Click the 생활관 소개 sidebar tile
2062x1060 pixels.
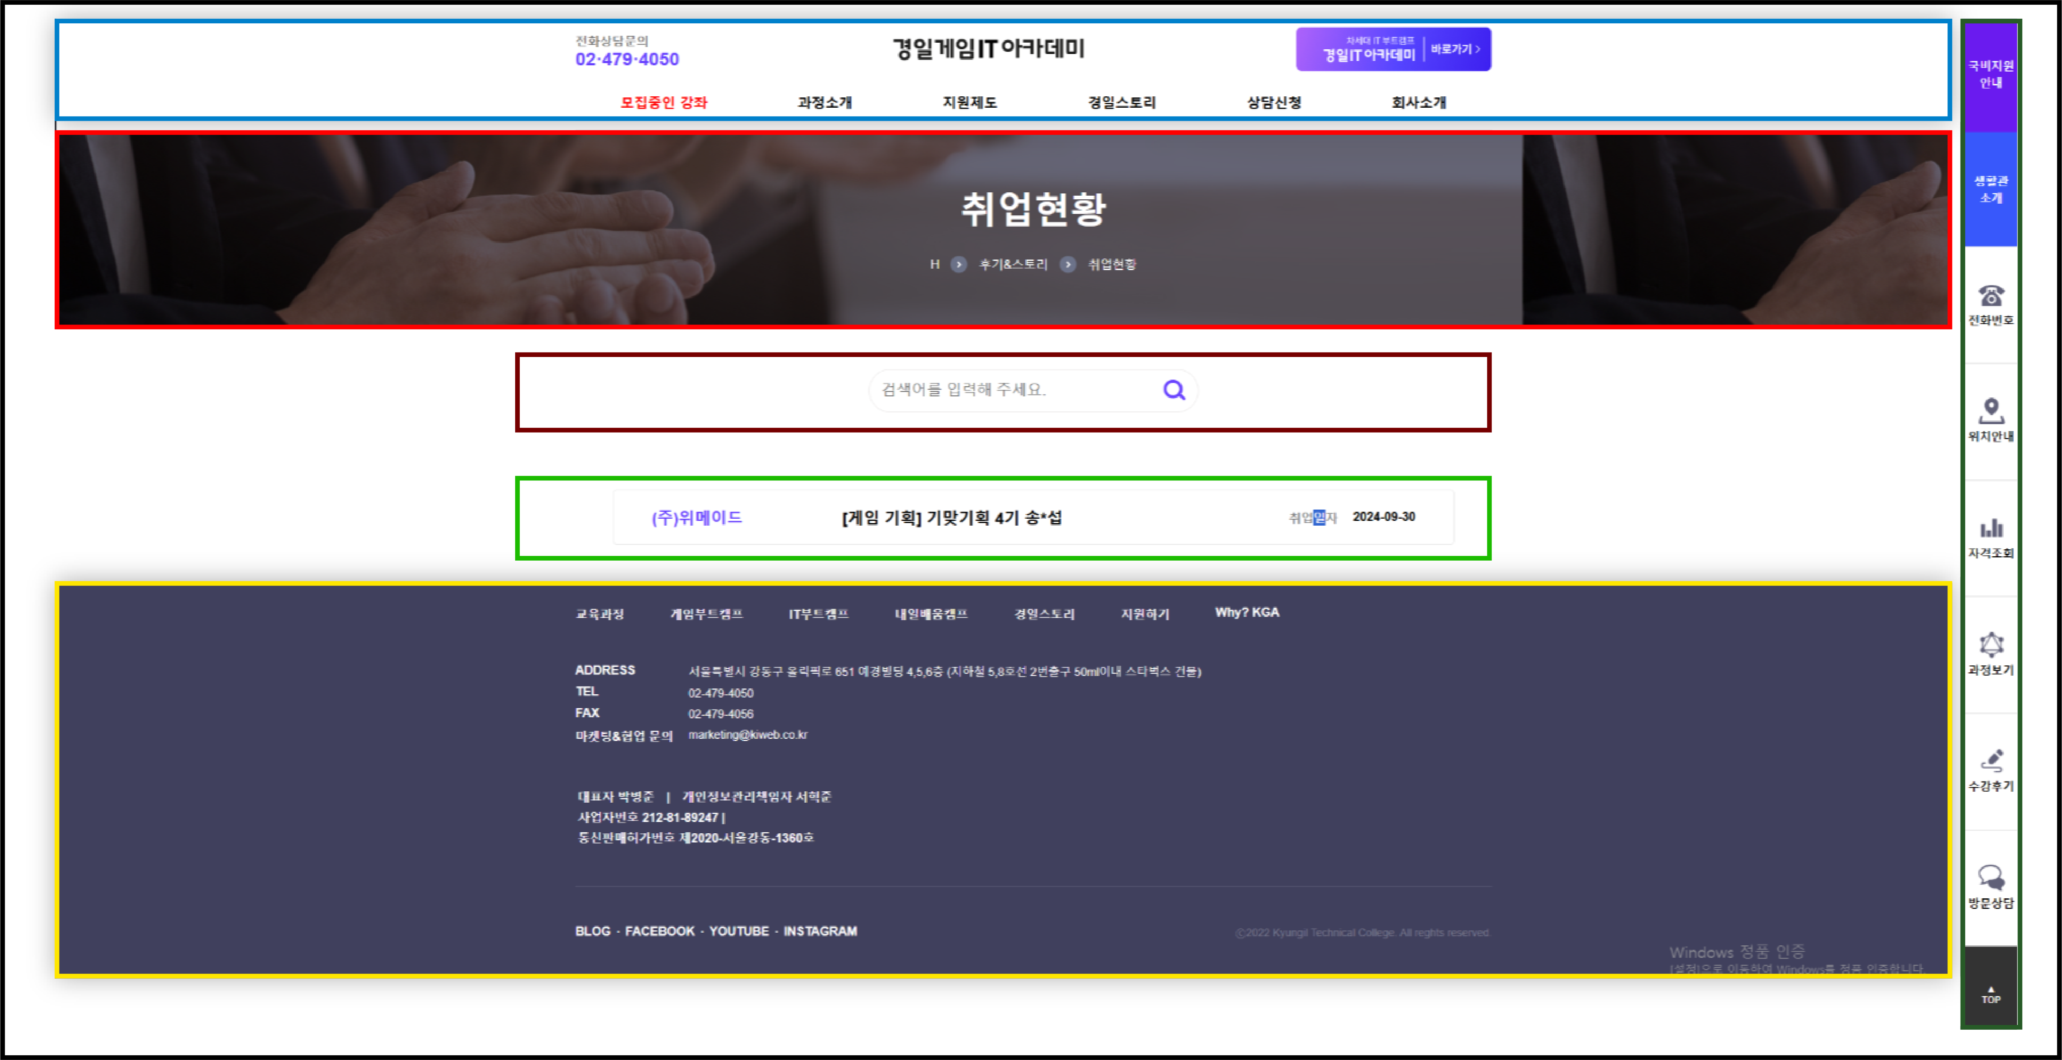click(x=1991, y=189)
